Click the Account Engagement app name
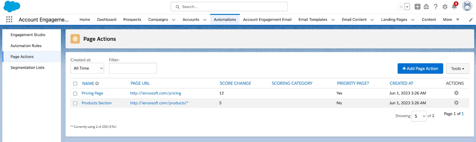Viewport: 476px width, 142px height. [43, 20]
